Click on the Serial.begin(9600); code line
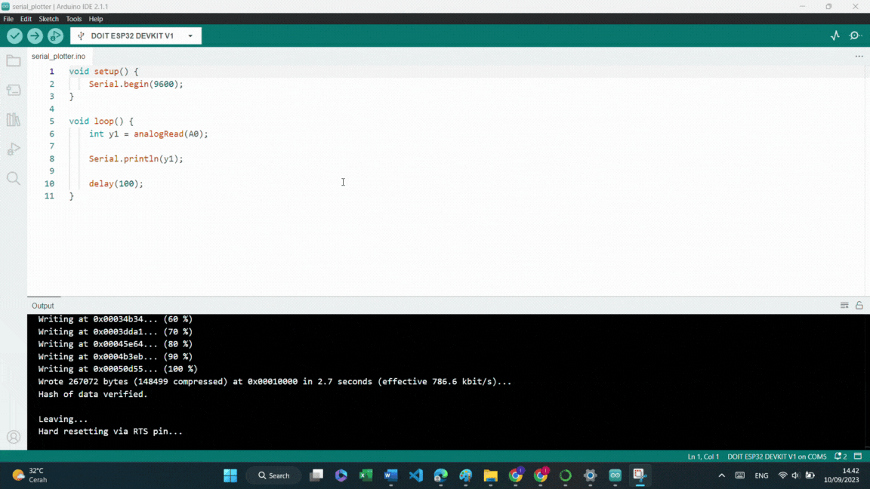This screenshot has height=489, width=870. 136,85
